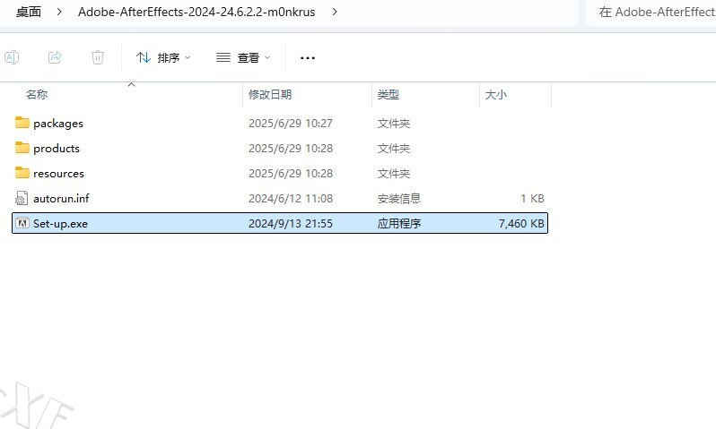Click the 2024/6/12 11:08 date cell

pos(291,198)
